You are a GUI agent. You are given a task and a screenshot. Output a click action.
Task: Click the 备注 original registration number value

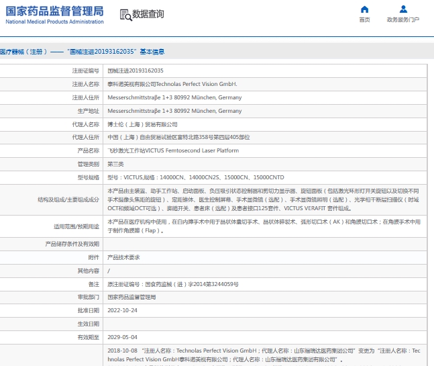click(173, 284)
